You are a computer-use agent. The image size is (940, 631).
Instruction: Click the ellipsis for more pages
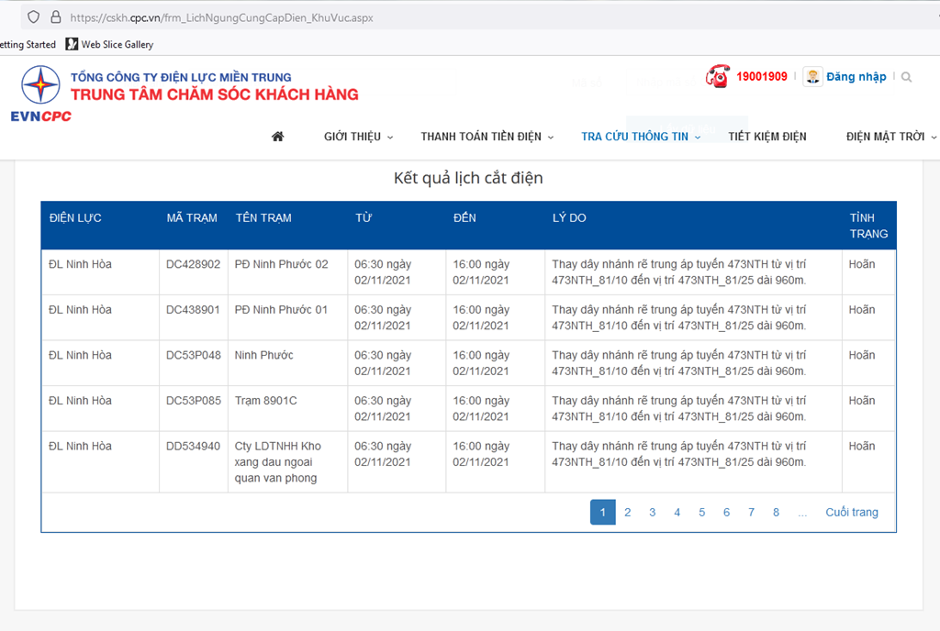[802, 513]
